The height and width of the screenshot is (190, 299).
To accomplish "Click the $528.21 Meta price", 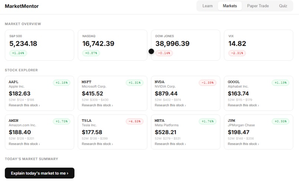I will pyautogui.click(x=165, y=132).
